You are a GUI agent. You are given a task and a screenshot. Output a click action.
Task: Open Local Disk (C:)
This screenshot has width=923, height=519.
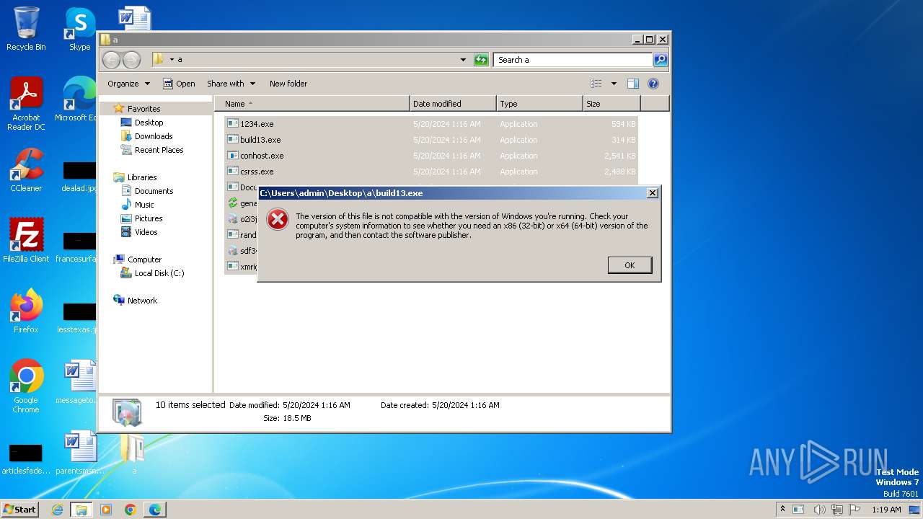point(159,273)
